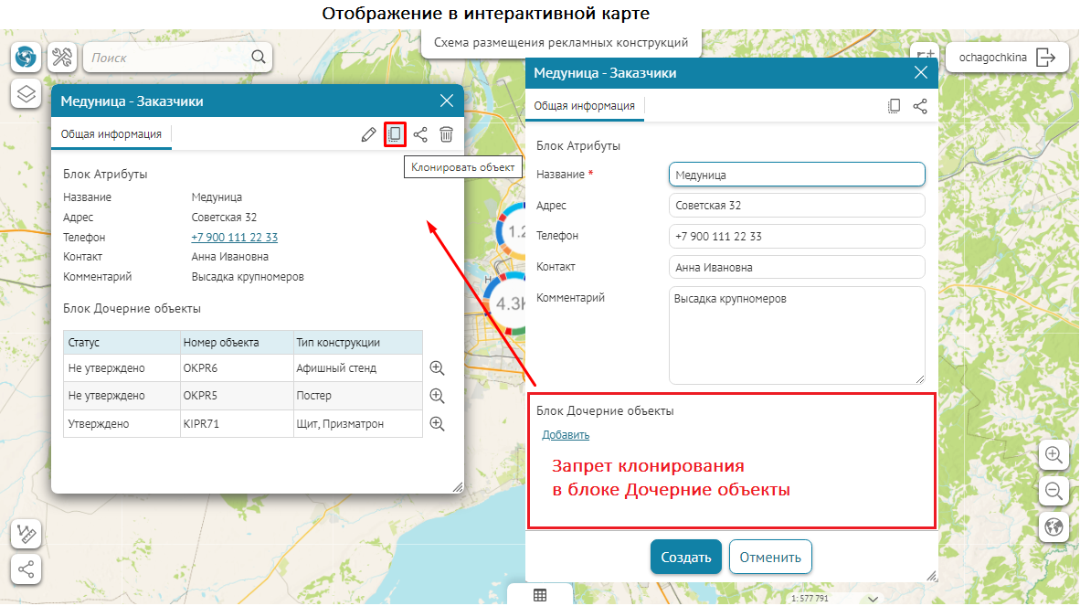The image size is (1080, 606).
Task: Select Общая информация tab in right form
Action: pos(584,106)
